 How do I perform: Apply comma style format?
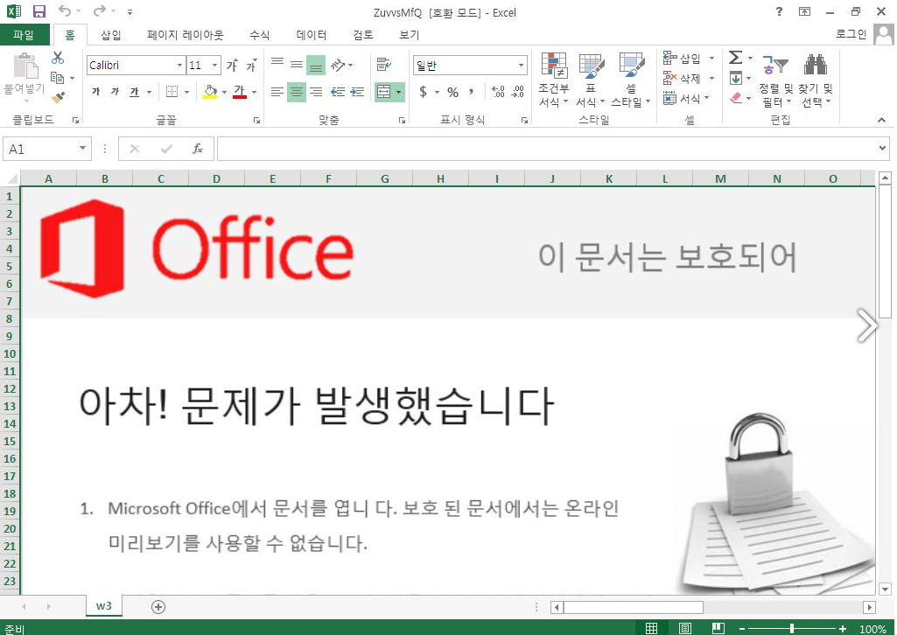coord(472,92)
